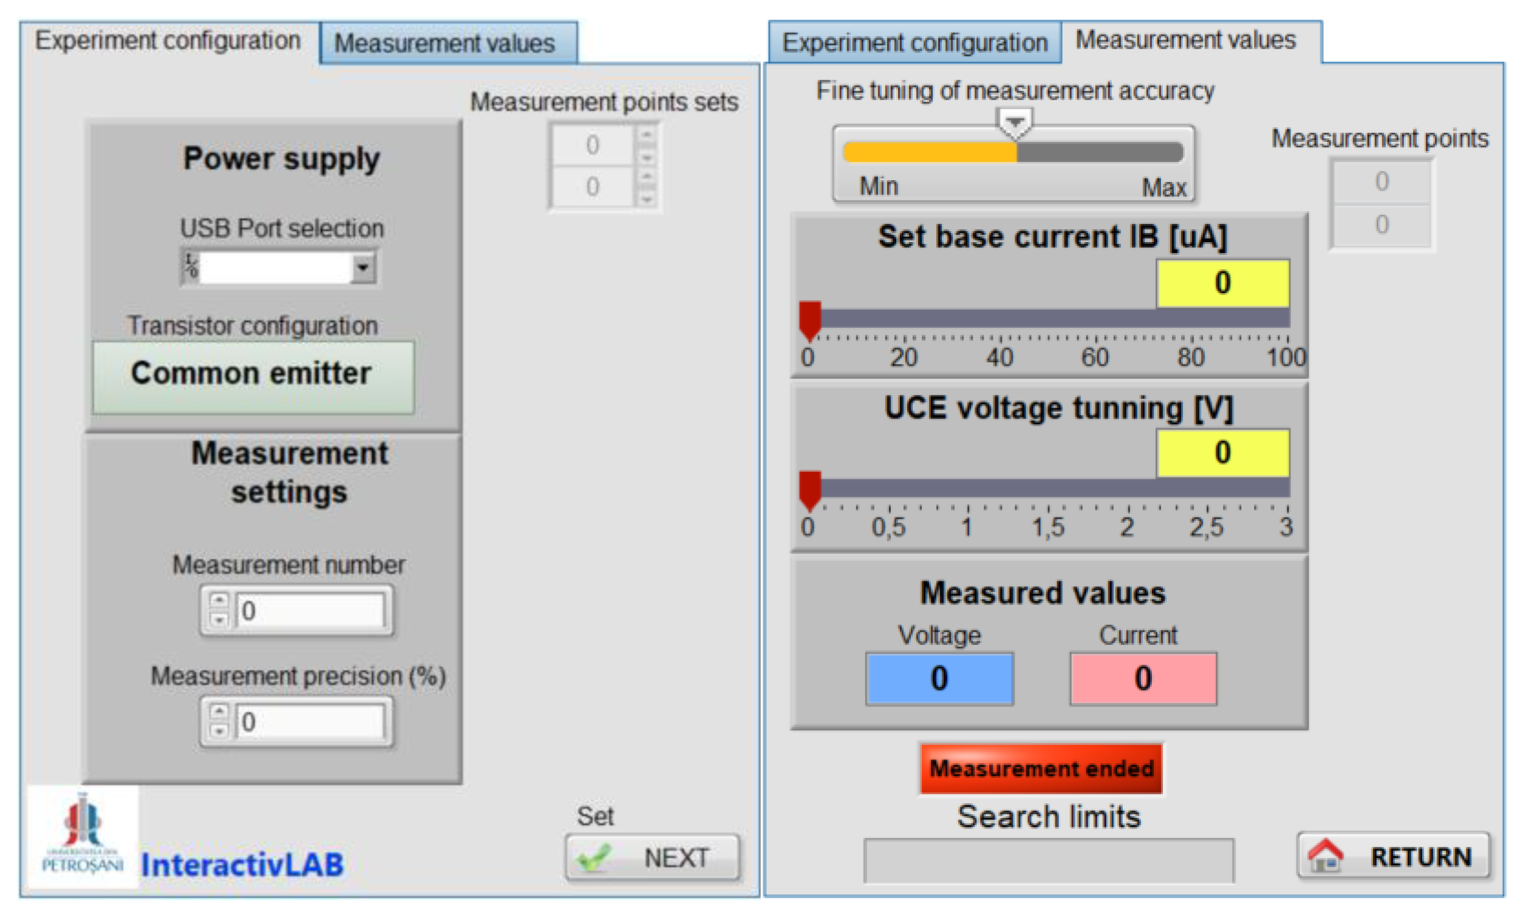
Task: Click the fine tuning slider thumb pointer
Action: pos(1015,122)
